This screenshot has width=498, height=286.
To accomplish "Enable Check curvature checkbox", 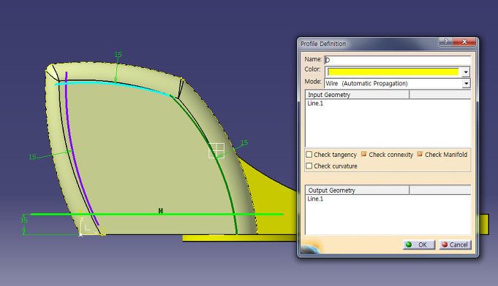I will [x=309, y=166].
